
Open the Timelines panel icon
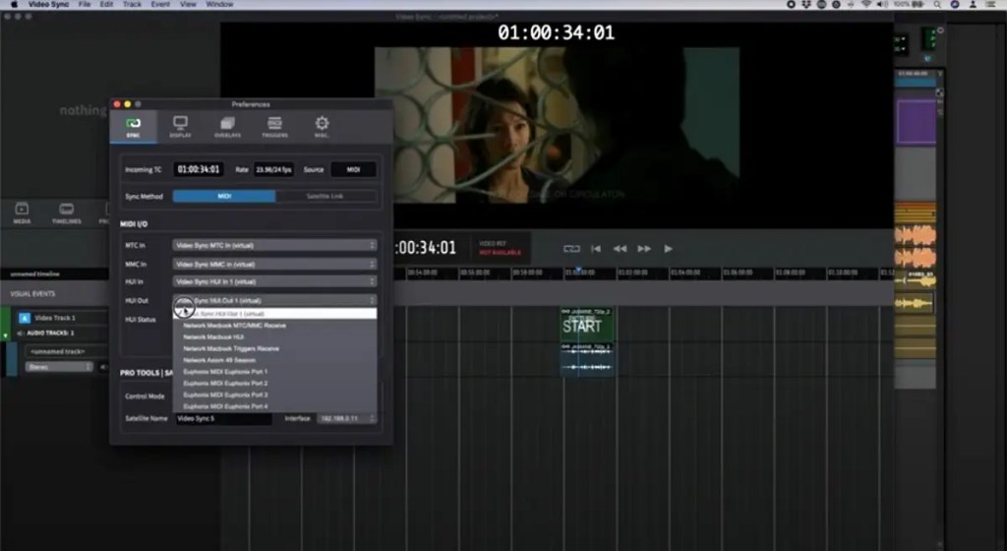(66, 213)
